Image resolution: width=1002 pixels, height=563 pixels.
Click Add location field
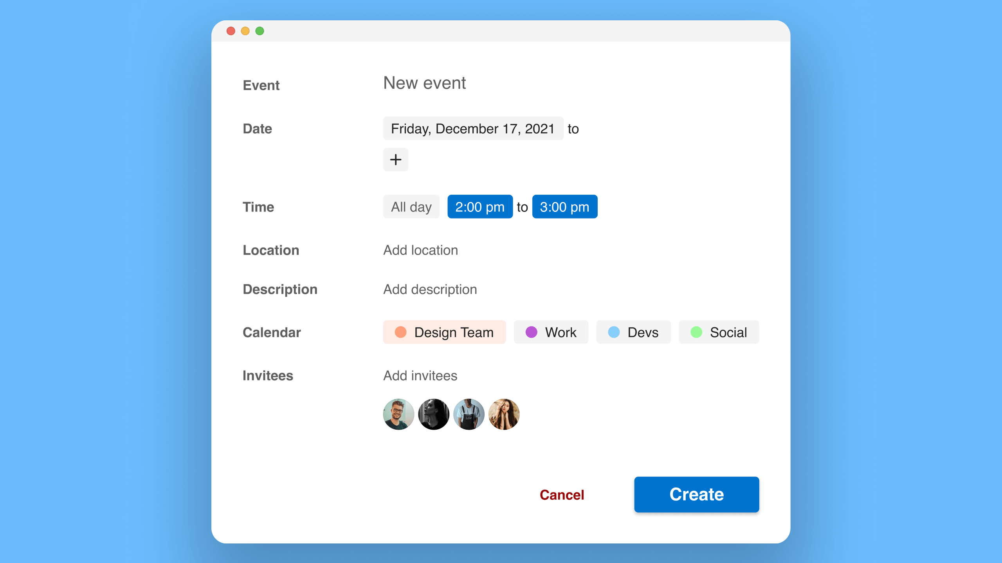(420, 249)
